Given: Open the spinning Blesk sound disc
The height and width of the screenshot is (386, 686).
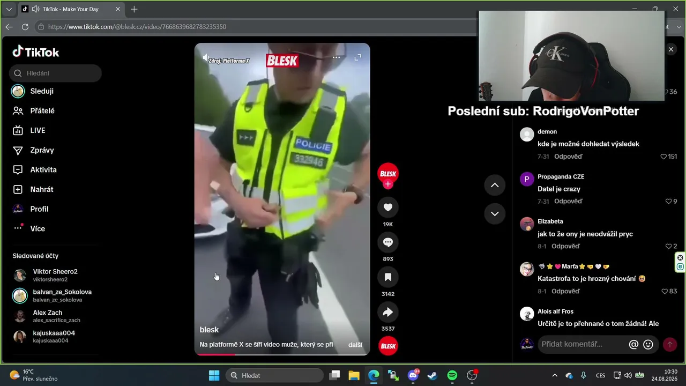Looking at the screenshot, I should pos(388,346).
